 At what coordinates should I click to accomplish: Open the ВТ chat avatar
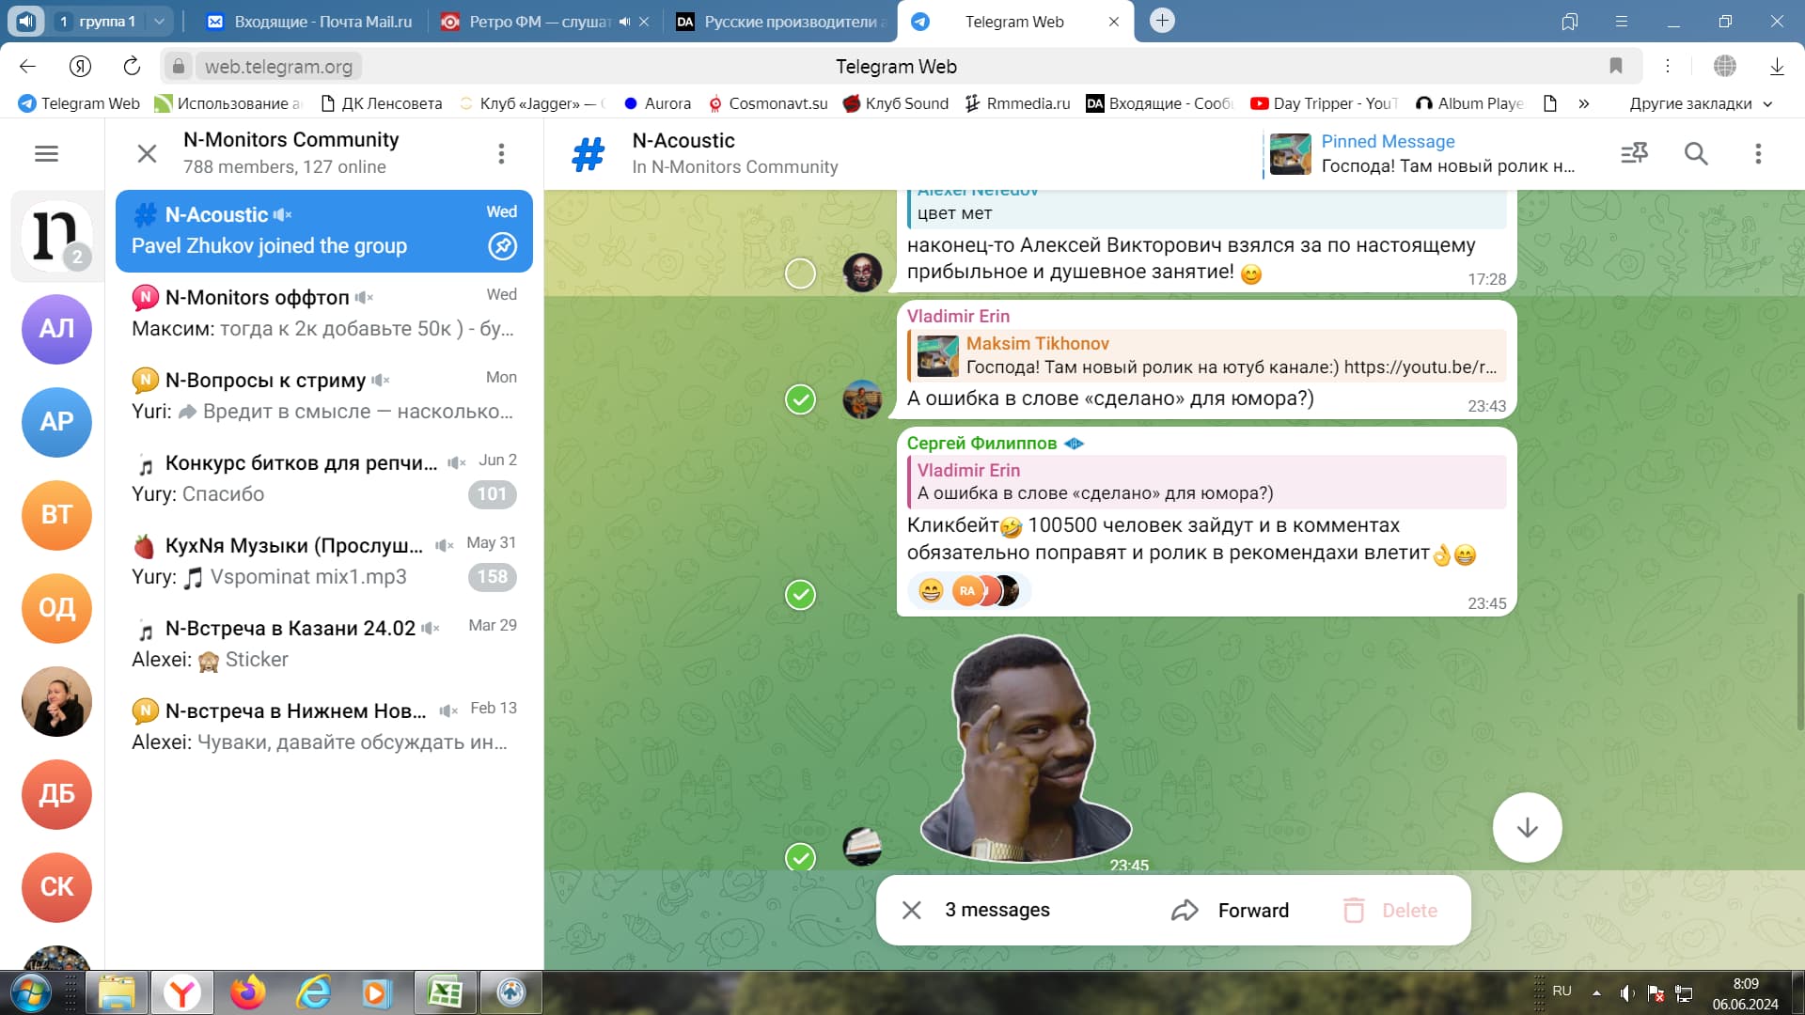(x=56, y=515)
